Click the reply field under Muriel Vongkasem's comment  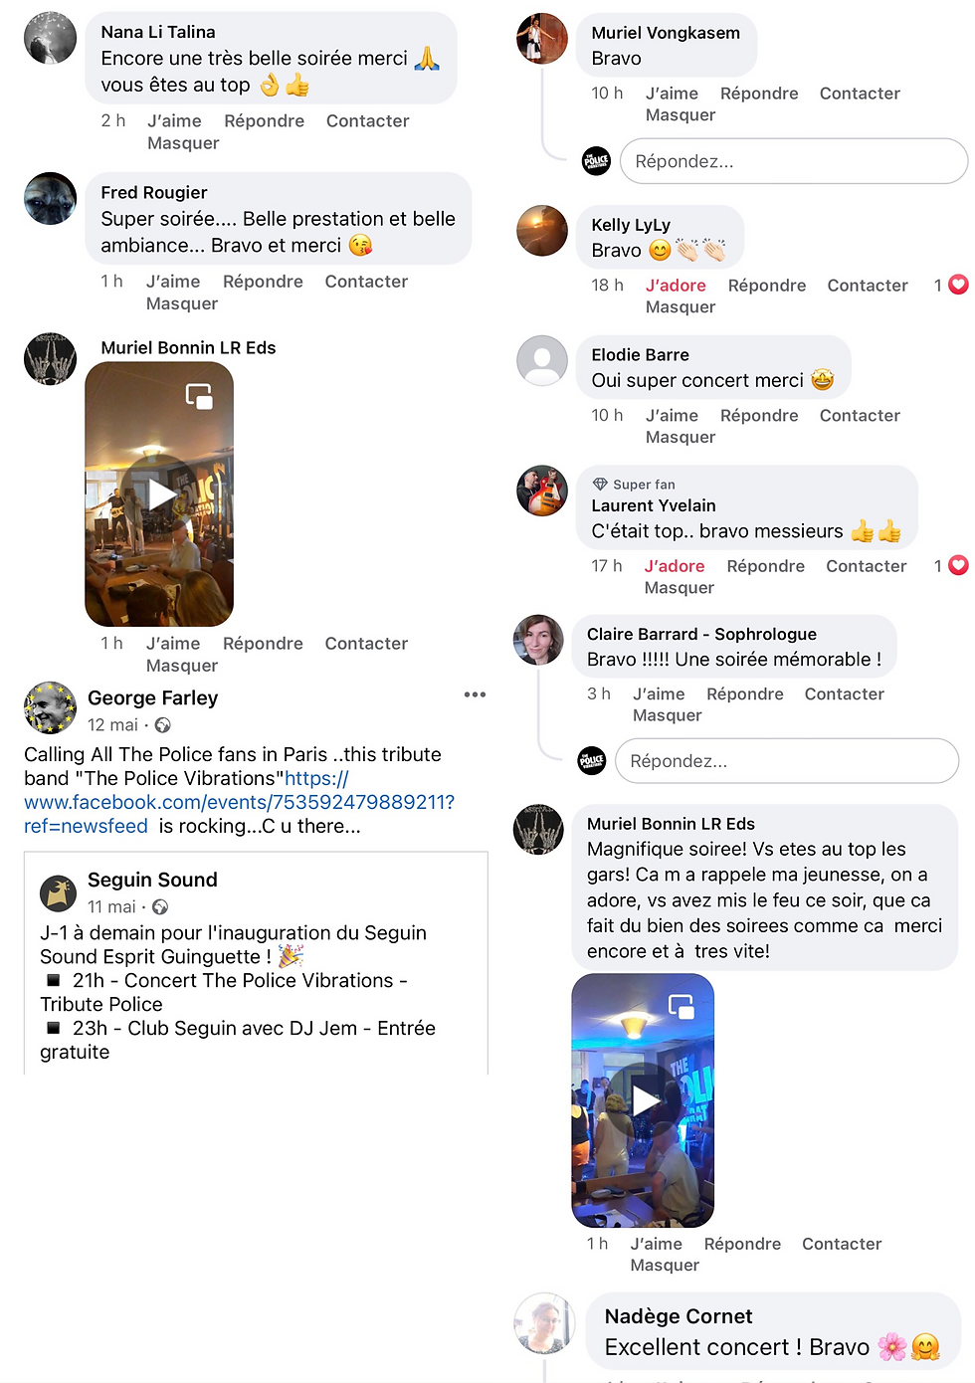coord(794,161)
